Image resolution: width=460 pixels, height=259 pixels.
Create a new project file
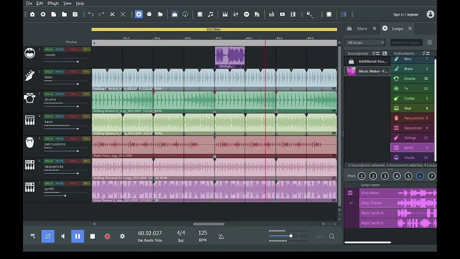click(x=54, y=14)
